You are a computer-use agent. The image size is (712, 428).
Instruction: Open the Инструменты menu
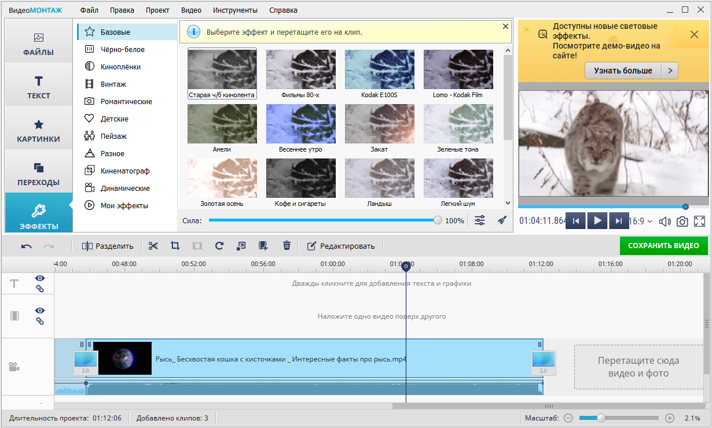(235, 10)
